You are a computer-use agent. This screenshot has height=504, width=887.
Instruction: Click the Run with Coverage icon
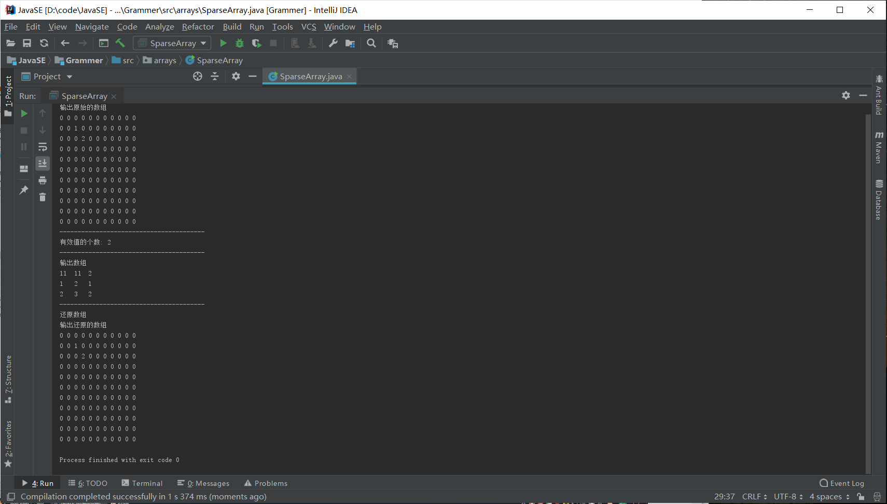point(256,44)
